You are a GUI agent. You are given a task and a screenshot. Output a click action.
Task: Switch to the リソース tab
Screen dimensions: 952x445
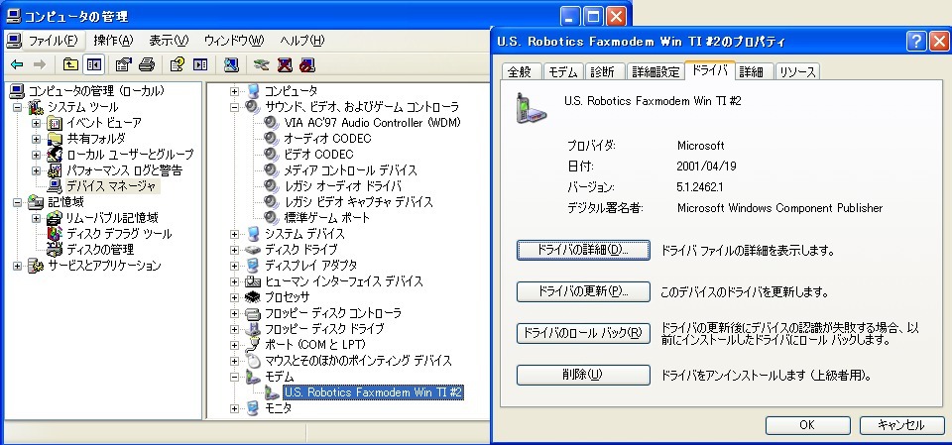[x=797, y=71]
